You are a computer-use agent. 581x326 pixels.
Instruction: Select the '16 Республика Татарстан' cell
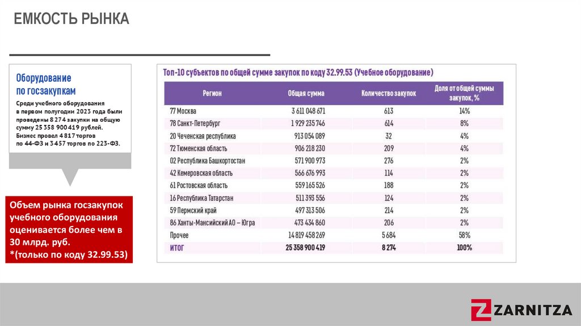(x=201, y=198)
